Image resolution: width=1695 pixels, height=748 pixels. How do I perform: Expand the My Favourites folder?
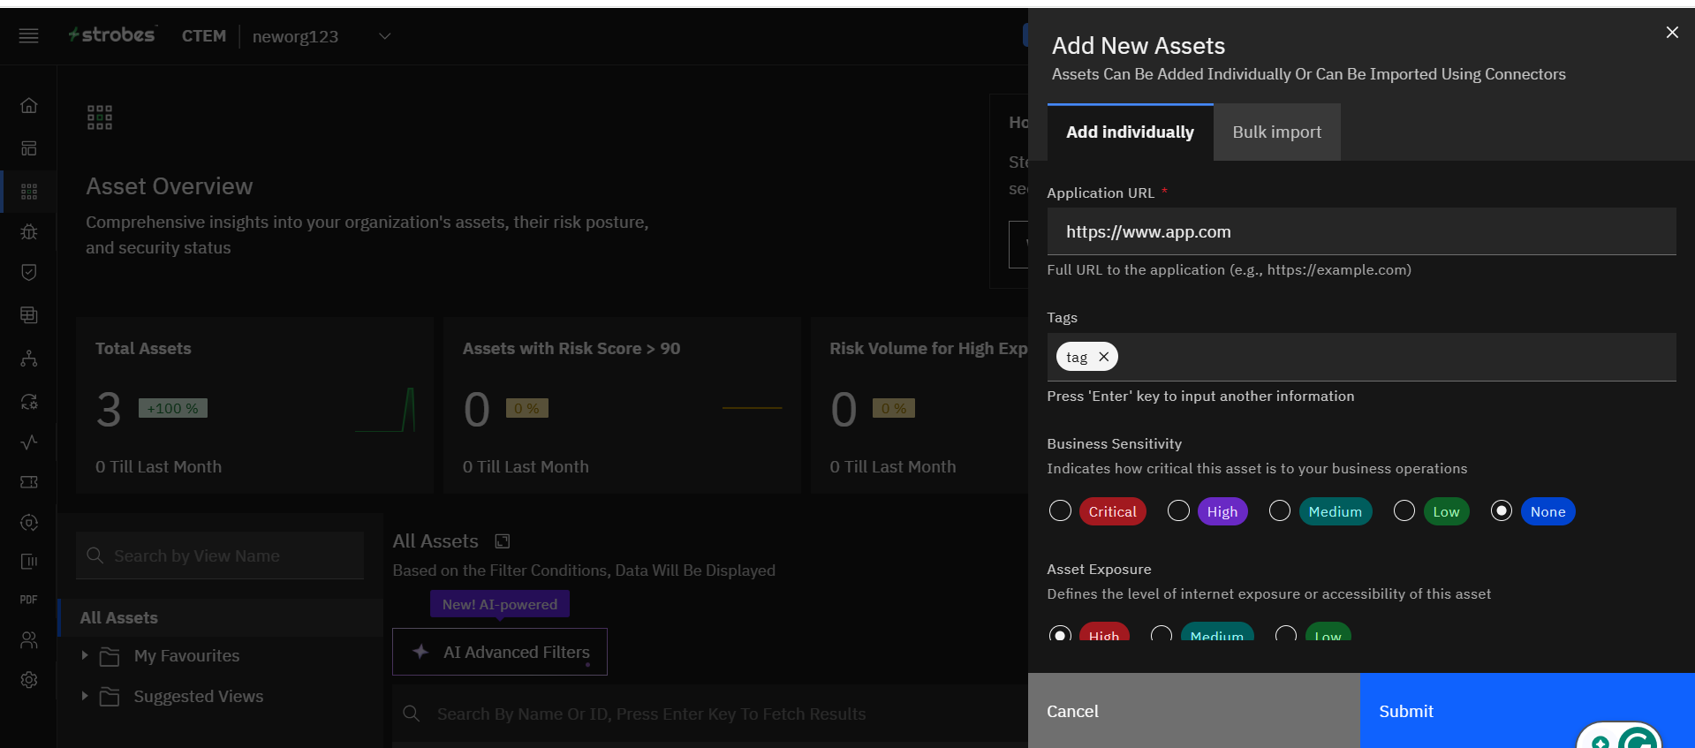tap(85, 655)
